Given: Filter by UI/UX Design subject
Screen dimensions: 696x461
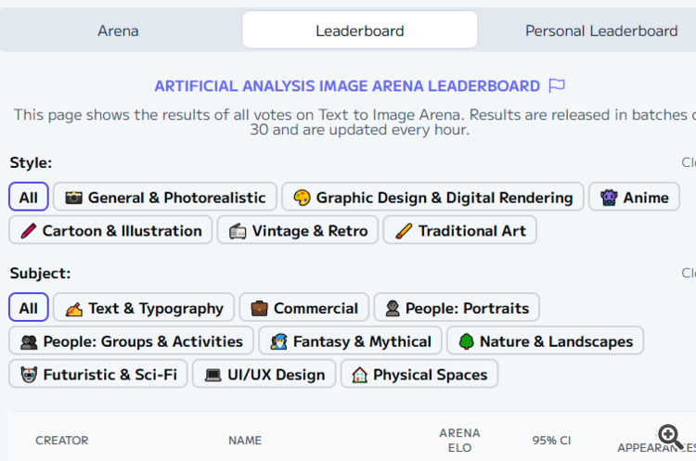Looking at the screenshot, I should point(264,375).
